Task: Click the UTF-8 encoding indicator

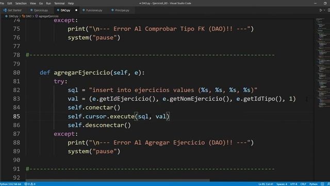Action: 293,184
